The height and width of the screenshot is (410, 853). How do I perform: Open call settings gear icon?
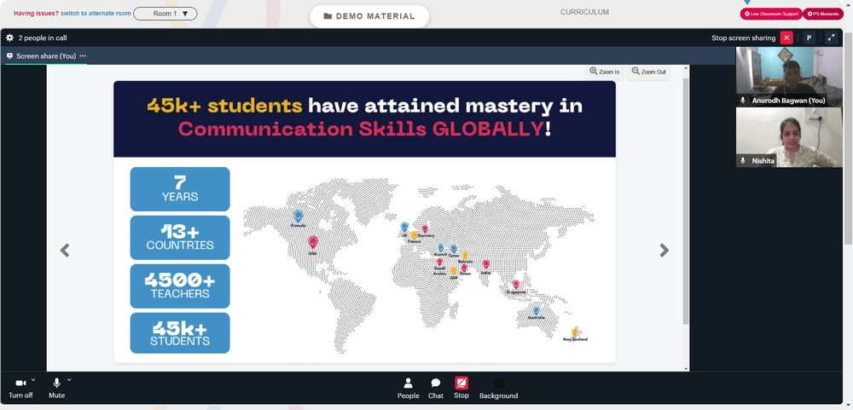(x=9, y=38)
